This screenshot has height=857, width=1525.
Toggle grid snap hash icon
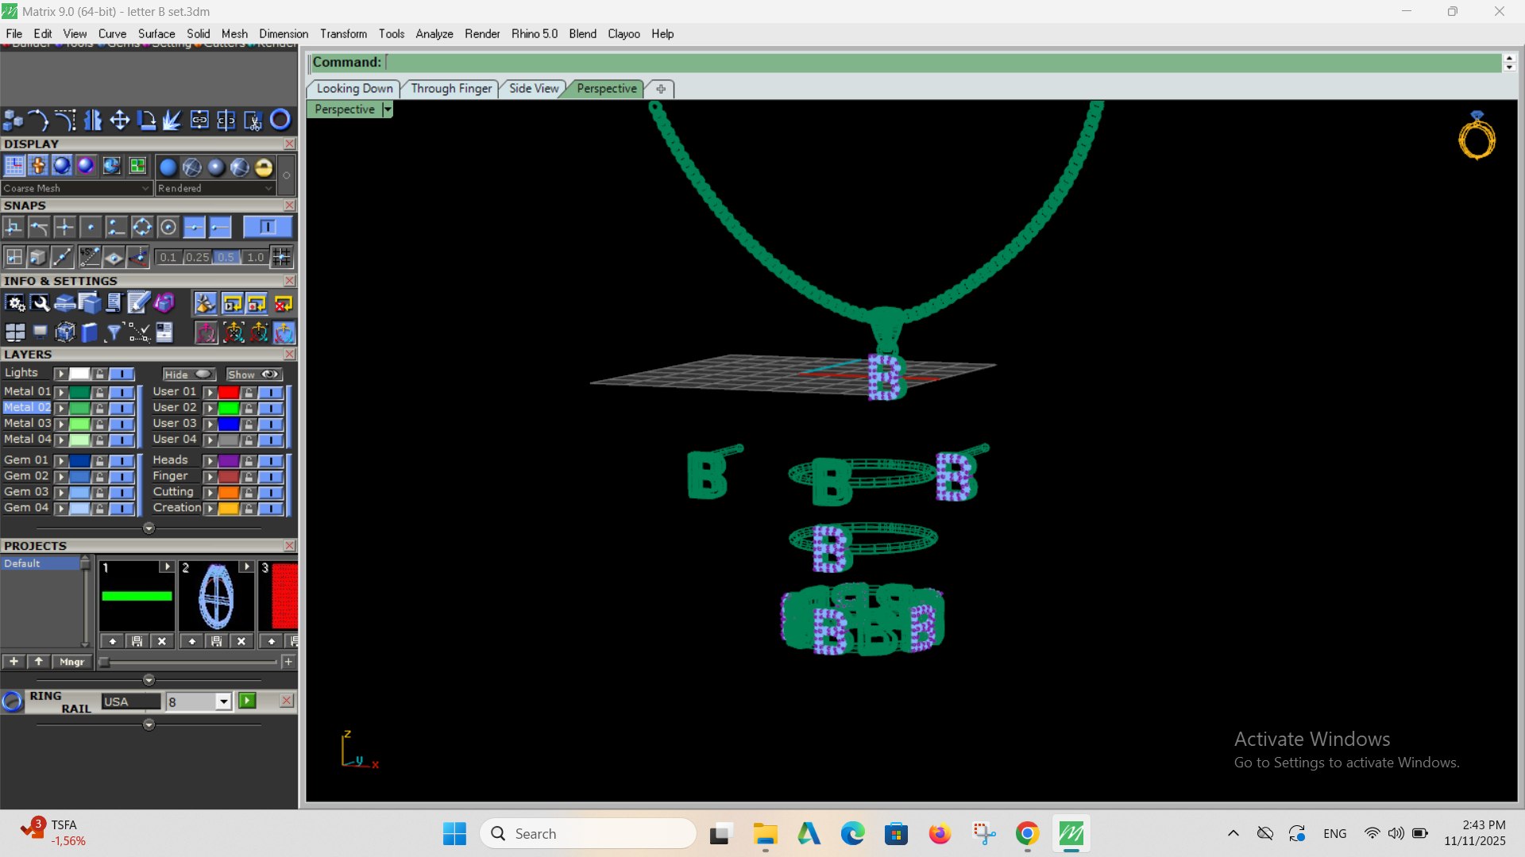click(281, 257)
